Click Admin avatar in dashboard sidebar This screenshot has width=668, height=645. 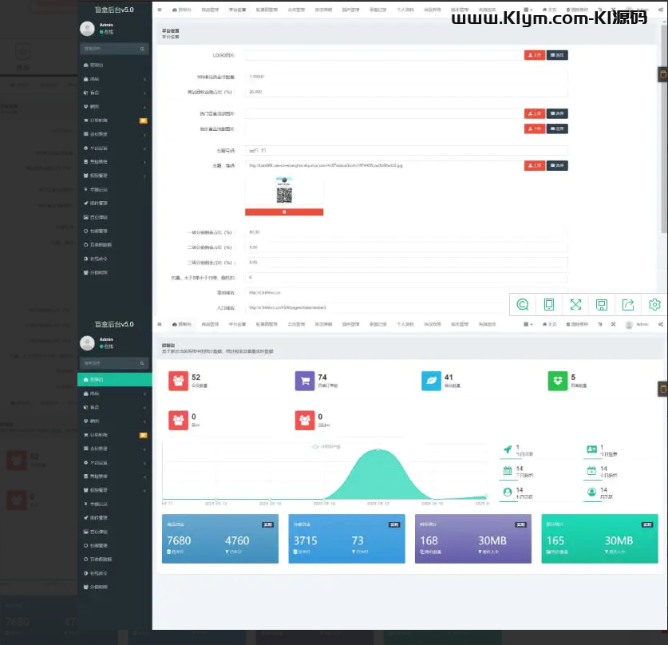pyautogui.click(x=87, y=343)
